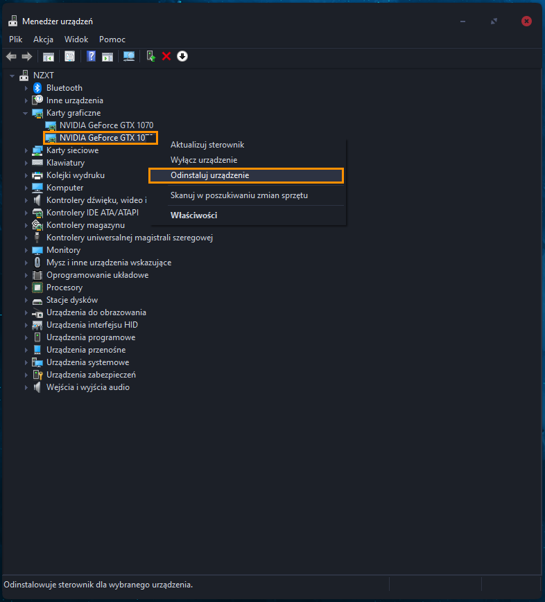Select the Kontrolery uniwersalnej magistrali szeregowej row

tap(130, 238)
